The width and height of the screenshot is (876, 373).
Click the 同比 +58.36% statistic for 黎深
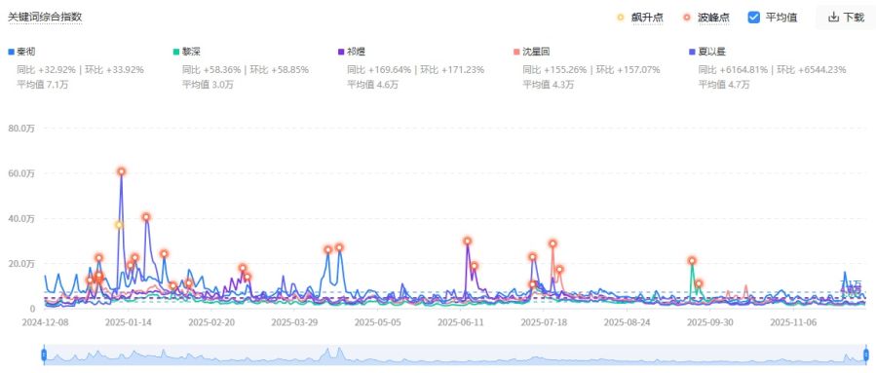(211, 70)
